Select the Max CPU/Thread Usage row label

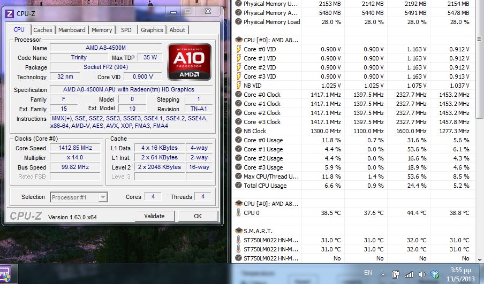271,176
